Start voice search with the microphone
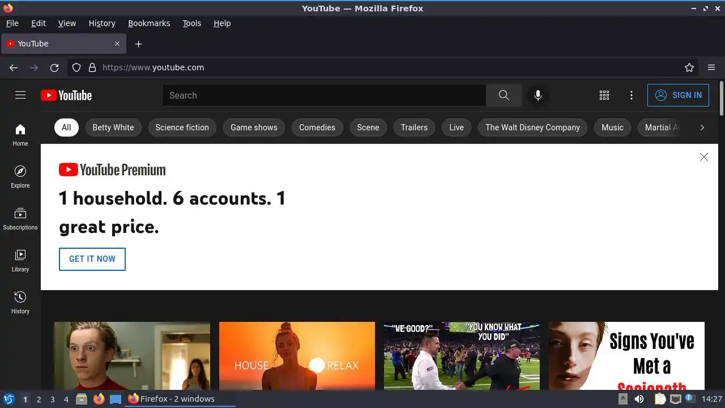The height and width of the screenshot is (408, 725). pyautogui.click(x=538, y=95)
